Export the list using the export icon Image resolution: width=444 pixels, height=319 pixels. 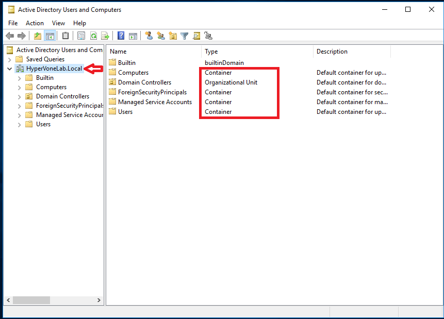pos(105,36)
